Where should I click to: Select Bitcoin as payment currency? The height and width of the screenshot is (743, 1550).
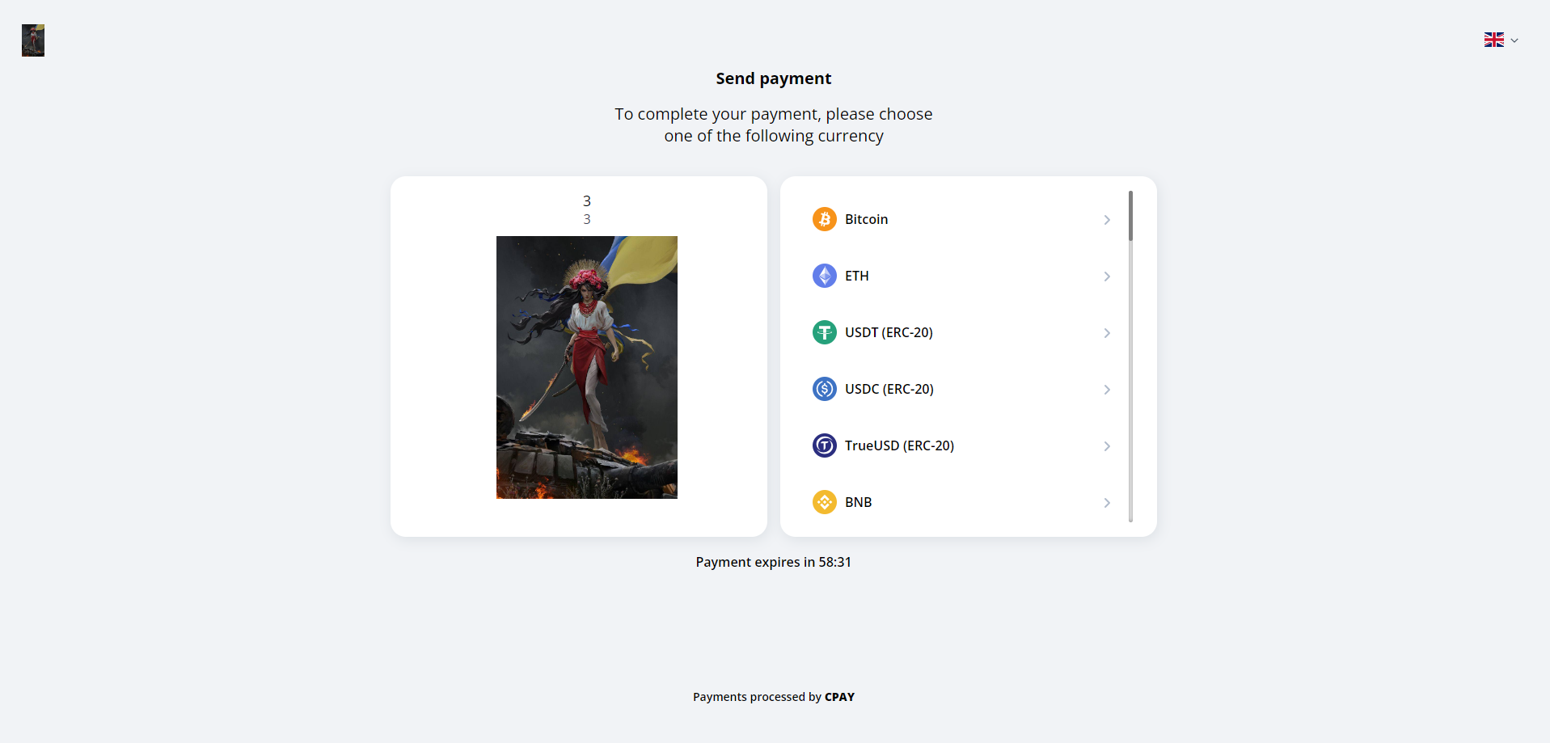point(866,219)
